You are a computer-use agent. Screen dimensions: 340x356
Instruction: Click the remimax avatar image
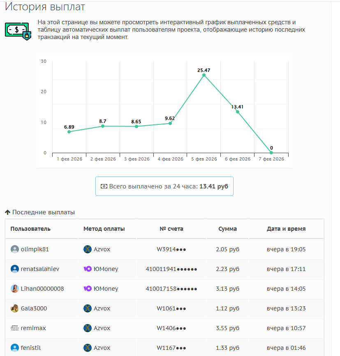(x=15, y=328)
